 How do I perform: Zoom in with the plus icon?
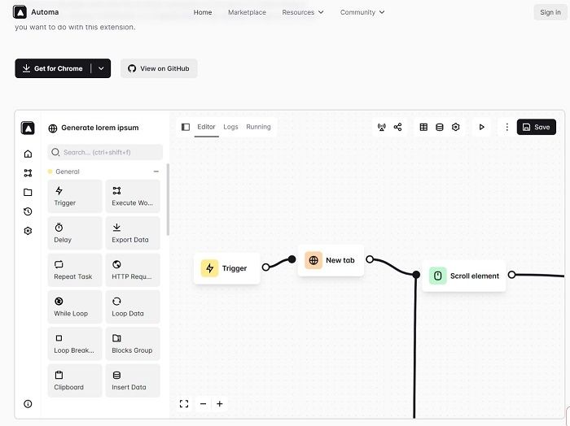click(220, 403)
